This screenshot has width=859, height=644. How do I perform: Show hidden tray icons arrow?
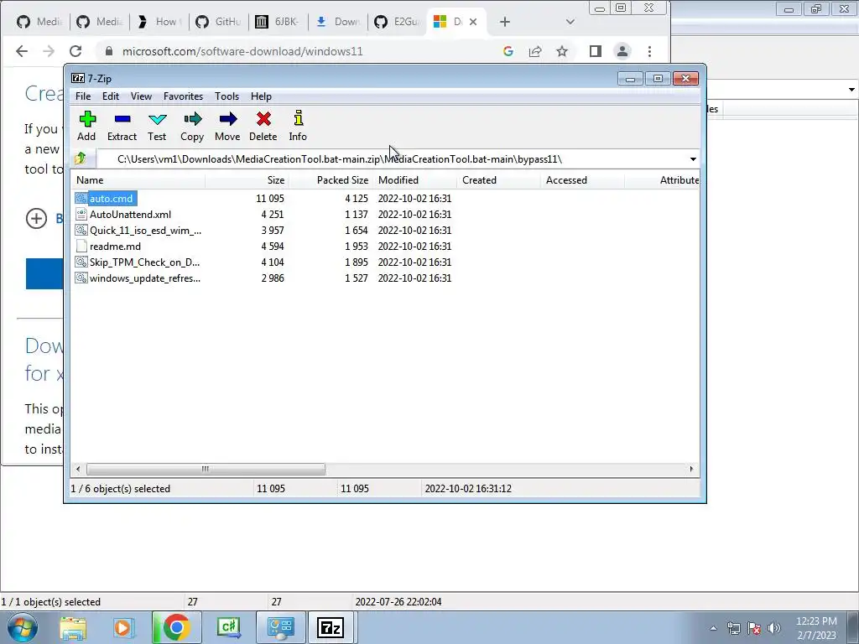(713, 628)
